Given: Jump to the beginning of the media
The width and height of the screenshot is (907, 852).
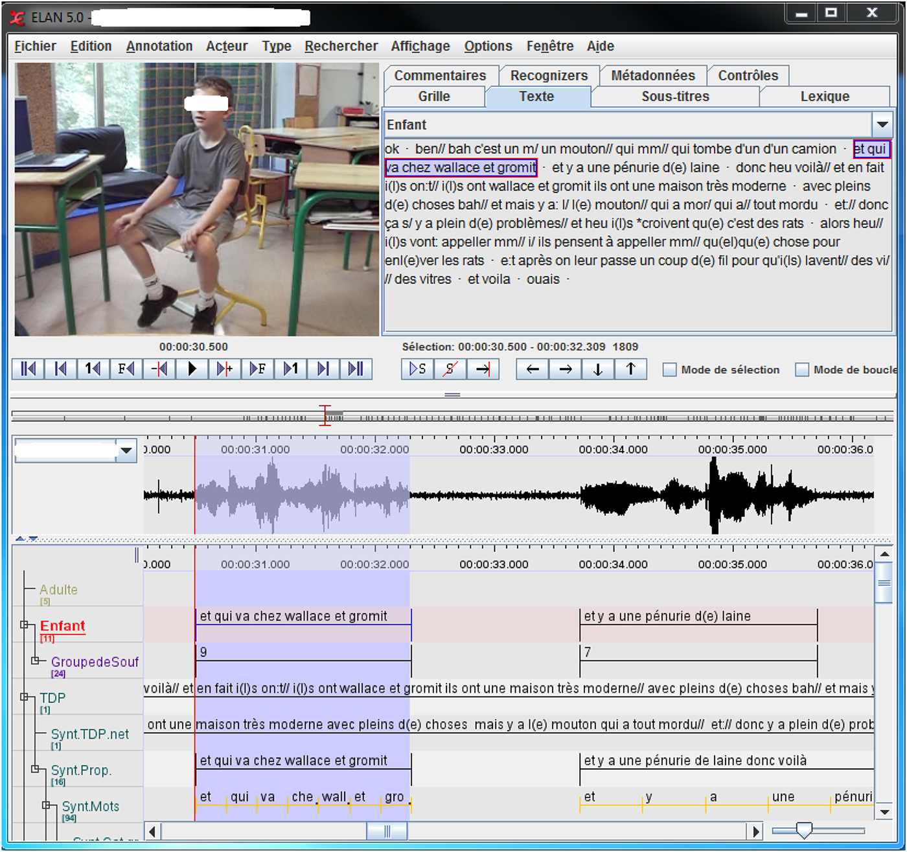Looking at the screenshot, I should (28, 369).
